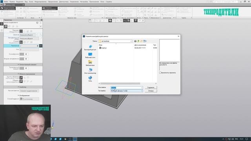Open the Файл menu
This screenshot has height=141, width=251.
[x=6, y=2]
